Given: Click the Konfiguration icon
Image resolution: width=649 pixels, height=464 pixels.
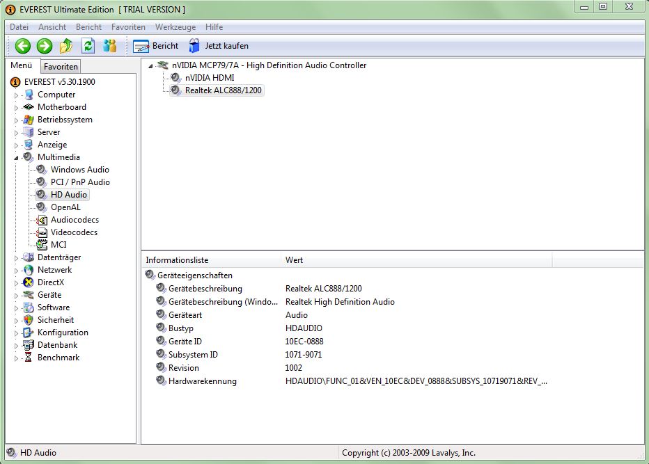Looking at the screenshot, I should tap(29, 333).
